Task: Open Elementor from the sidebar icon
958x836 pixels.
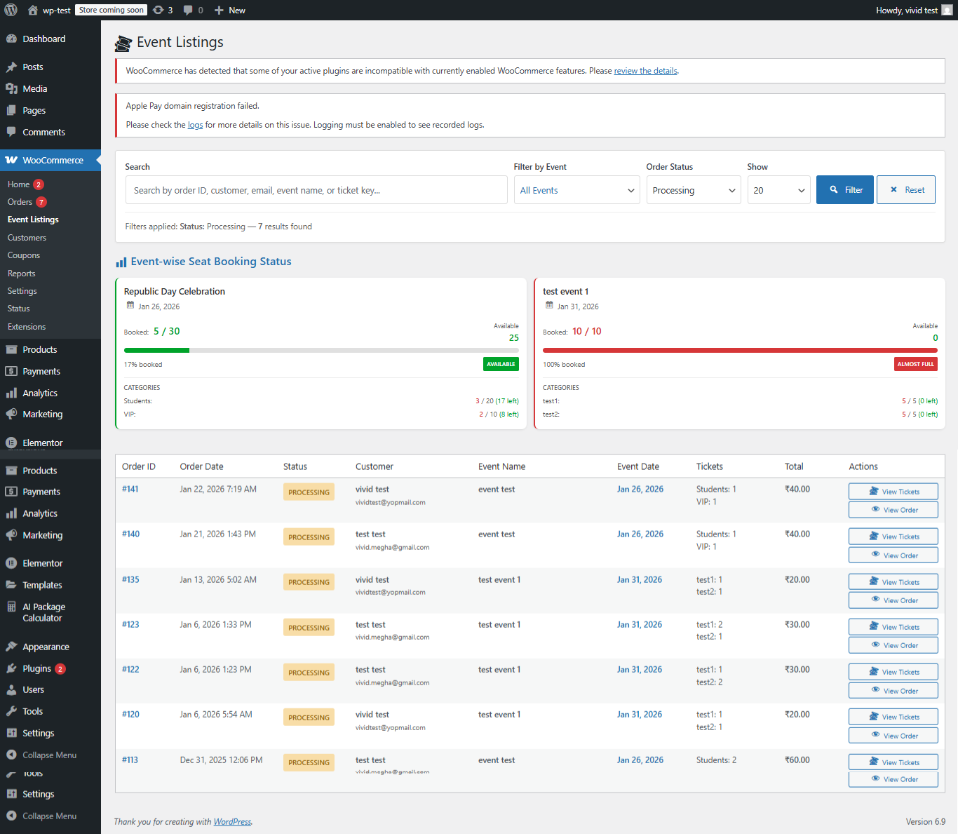Action: pyautogui.click(x=12, y=443)
